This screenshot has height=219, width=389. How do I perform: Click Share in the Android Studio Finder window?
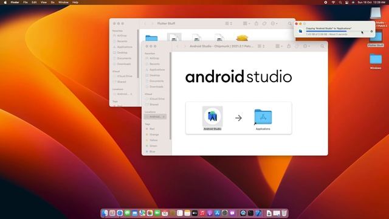click(x=289, y=46)
